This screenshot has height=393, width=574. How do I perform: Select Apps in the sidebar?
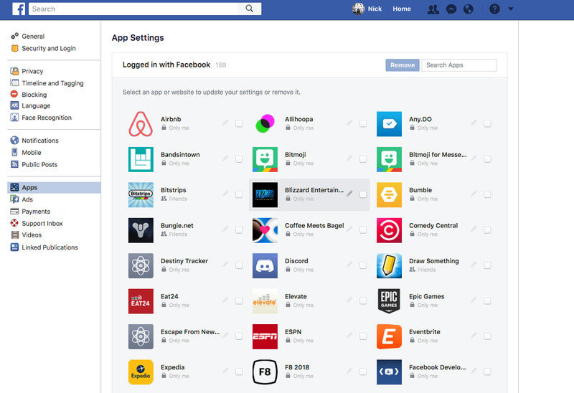55,187
